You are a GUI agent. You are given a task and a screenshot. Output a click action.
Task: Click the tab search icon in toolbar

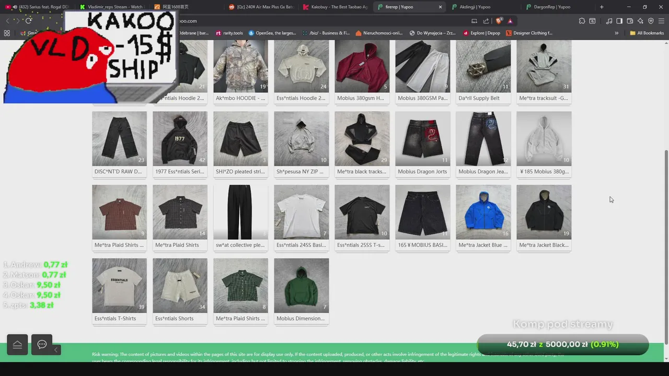592,21
